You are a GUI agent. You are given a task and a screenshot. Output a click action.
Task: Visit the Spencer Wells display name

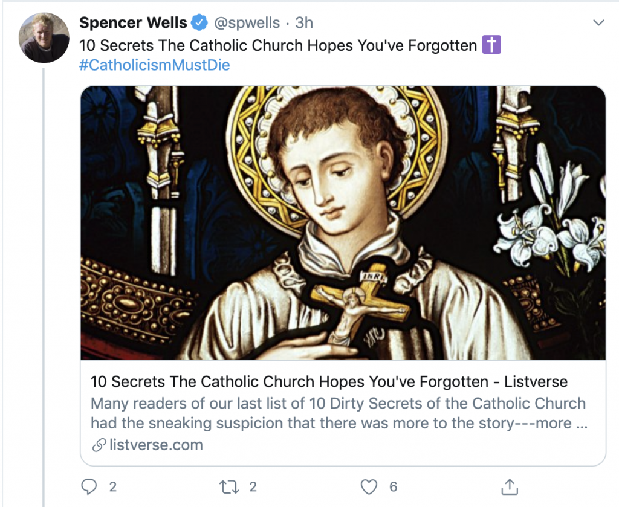pyautogui.click(x=133, y=23)
